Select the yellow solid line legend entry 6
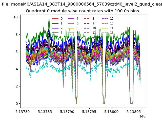The width and height of the screenshot is (162, 121). point(71,28)
